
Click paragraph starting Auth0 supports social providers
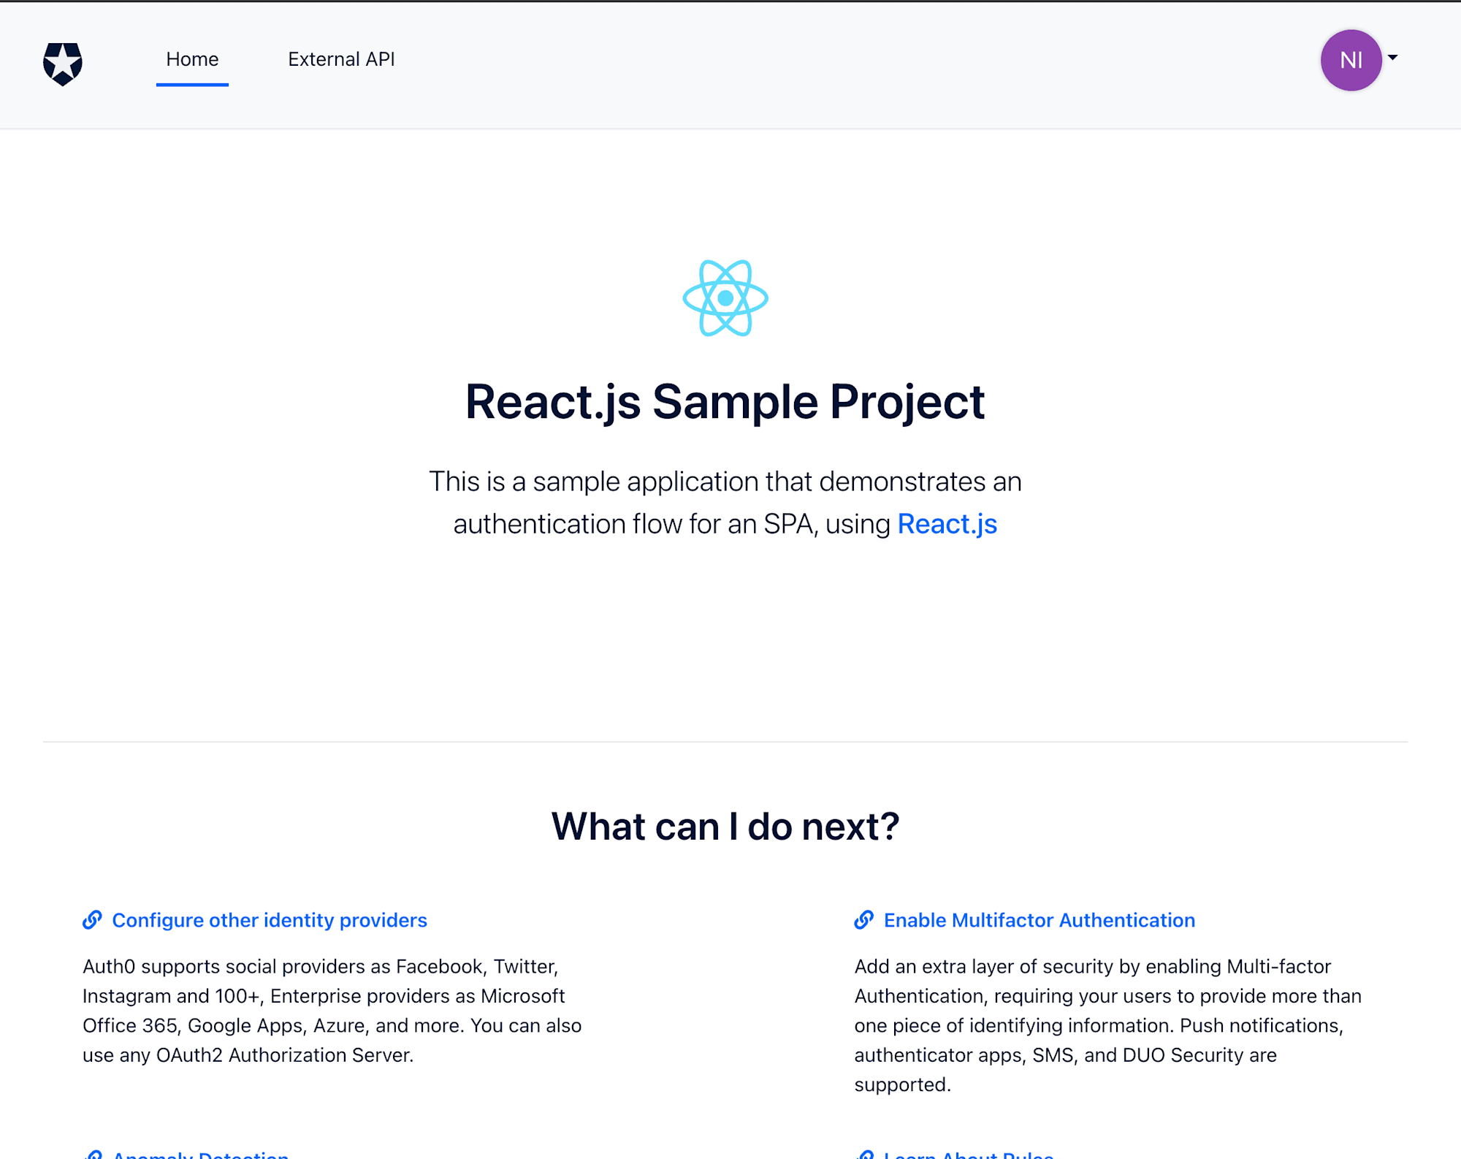click(x=332, y=1011)
